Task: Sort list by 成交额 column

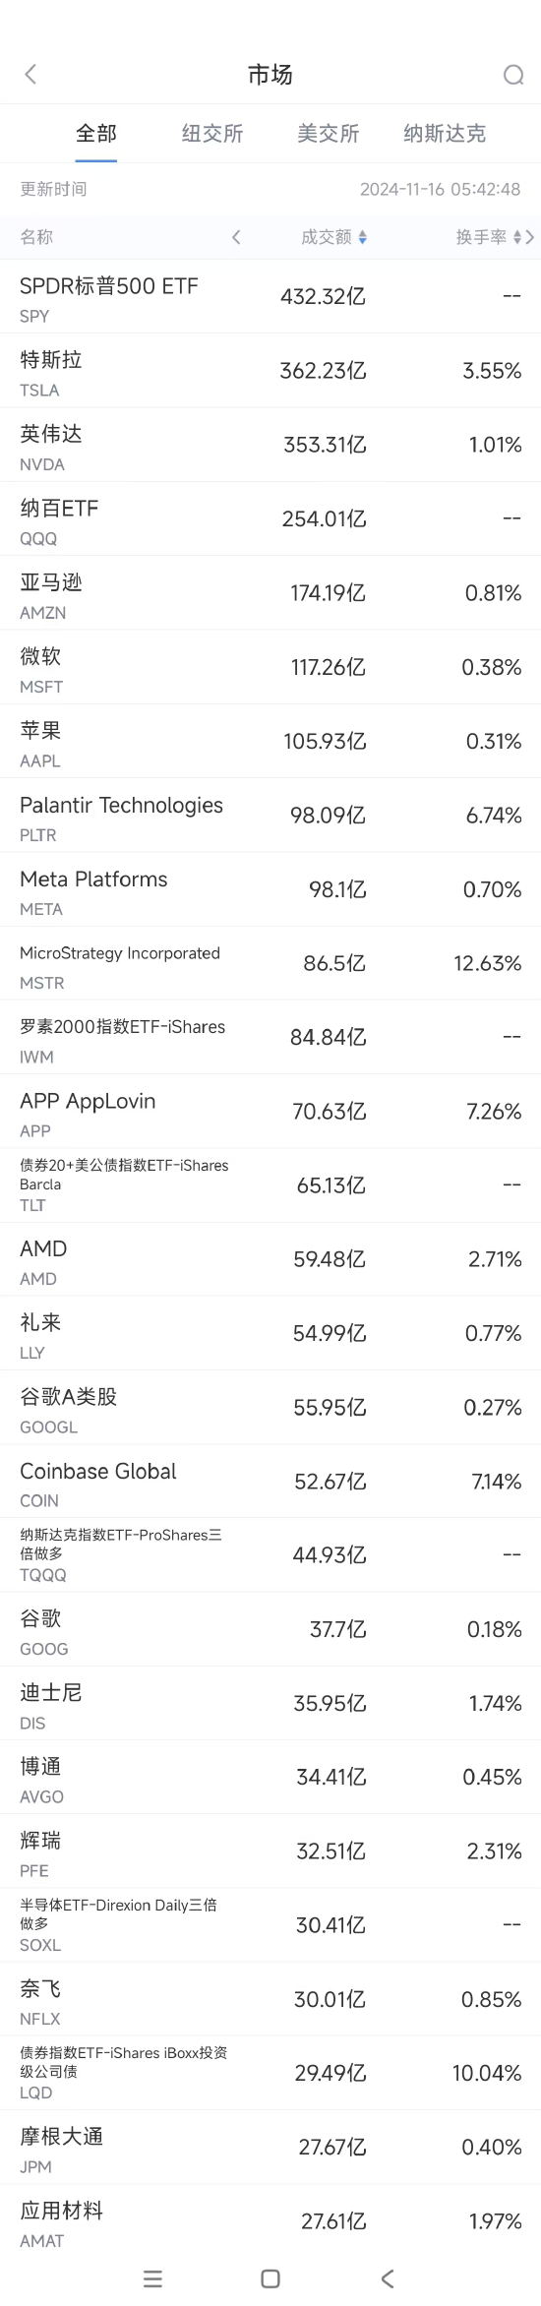Action: [x=333, y=237]
